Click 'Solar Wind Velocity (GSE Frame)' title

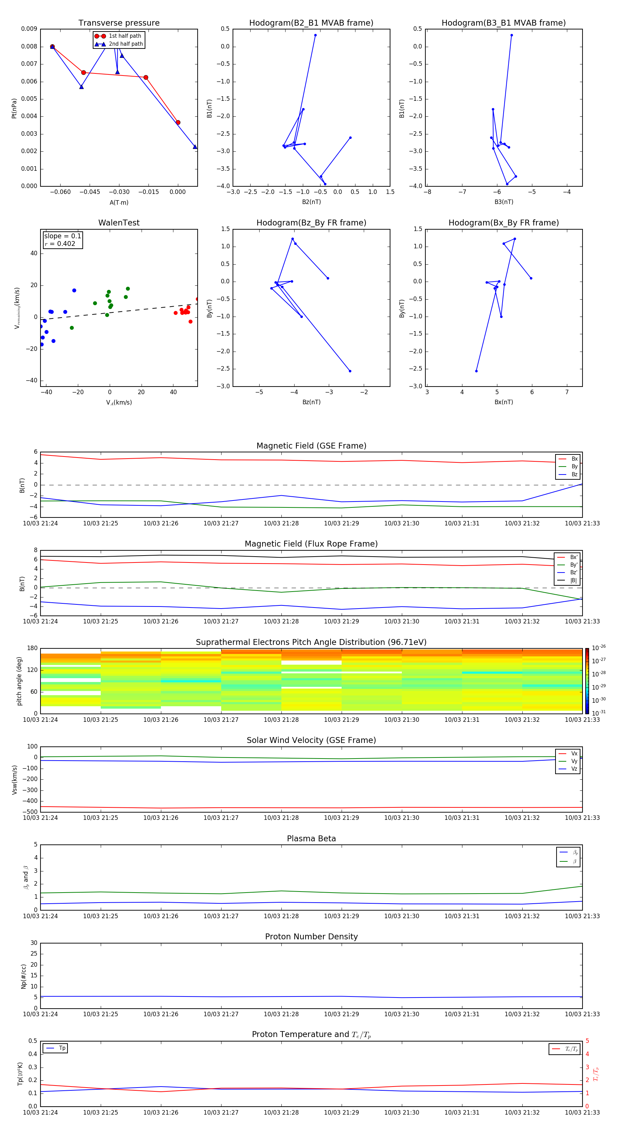311,740
